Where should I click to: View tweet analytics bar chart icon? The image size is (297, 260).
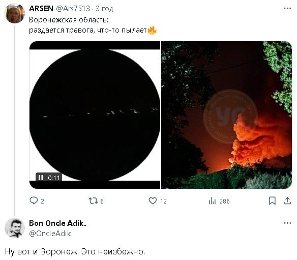212,200
